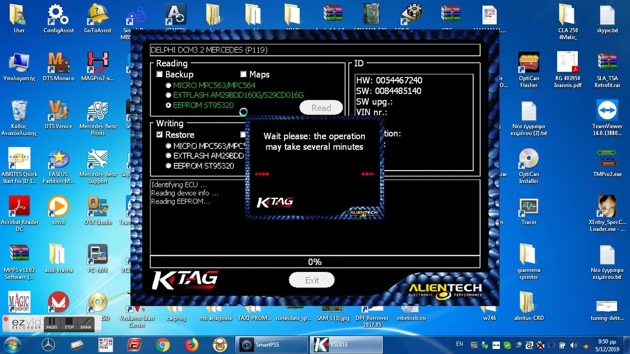630x354 pixels.
Task: Open the OptiCan Flasher shortcut
Action: click(x=529, y=70)
